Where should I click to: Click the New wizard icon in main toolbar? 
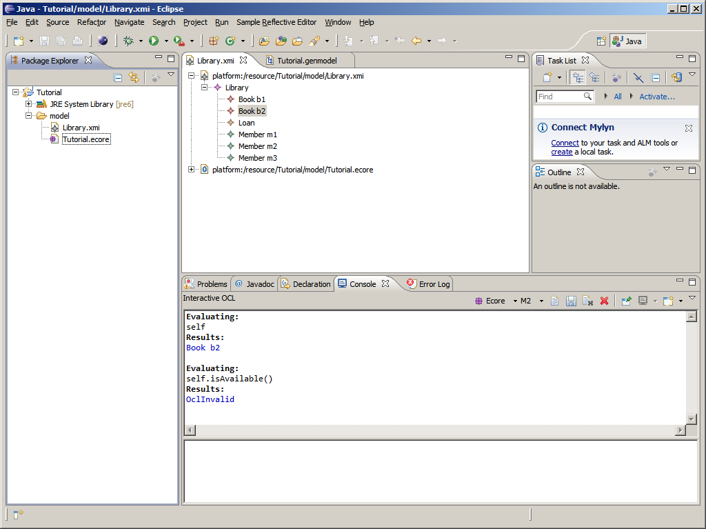pos(19,41)
